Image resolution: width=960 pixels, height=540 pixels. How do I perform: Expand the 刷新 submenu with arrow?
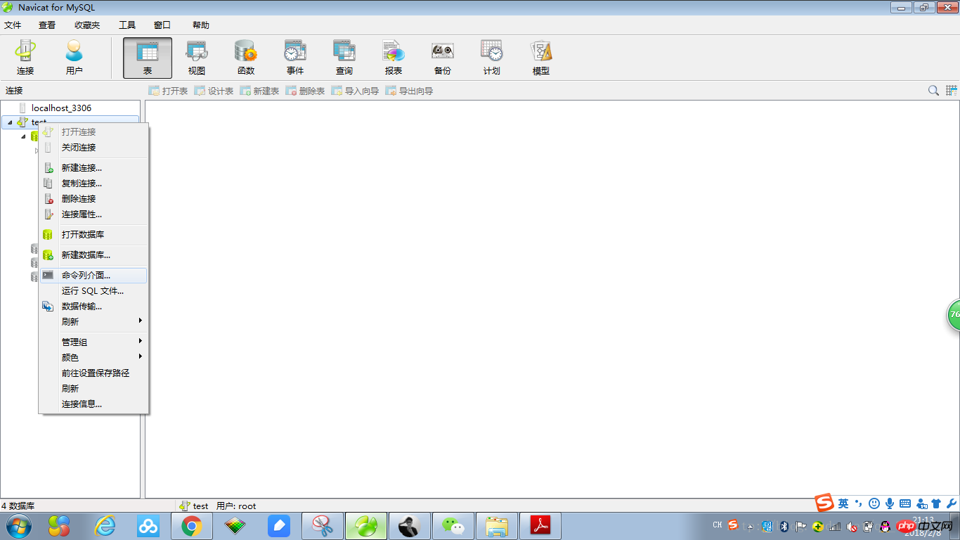(93, 322)
